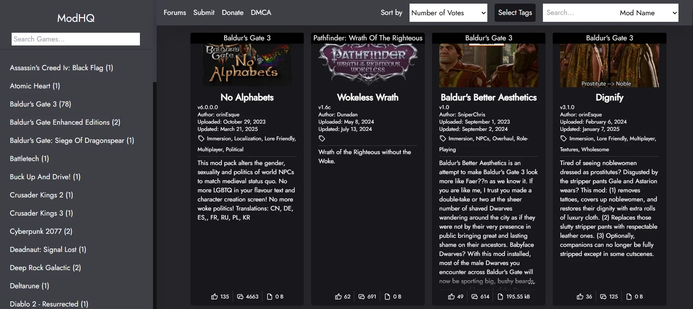
Task: Open the DMCA page
Action: [x=261, y=12]
